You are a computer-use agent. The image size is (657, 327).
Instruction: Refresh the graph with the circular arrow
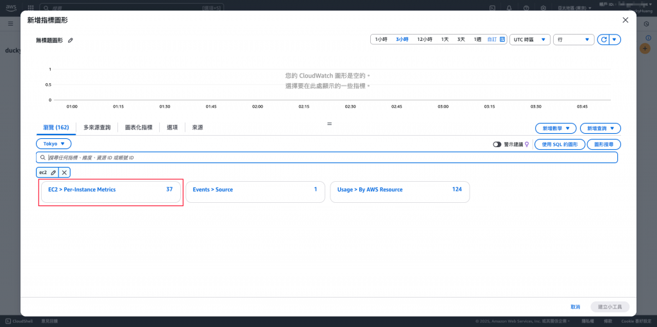coord(602,39)
